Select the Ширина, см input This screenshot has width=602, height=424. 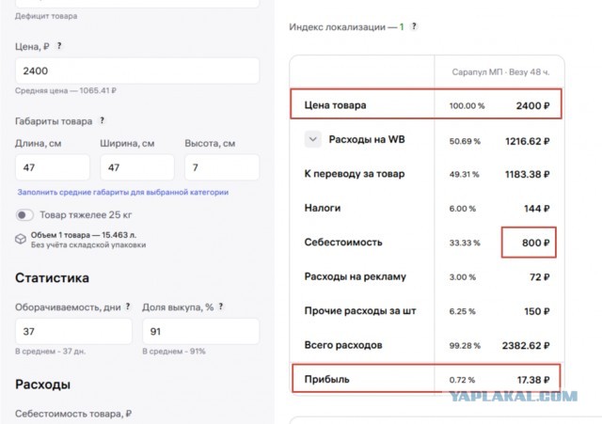coord(137,167)
